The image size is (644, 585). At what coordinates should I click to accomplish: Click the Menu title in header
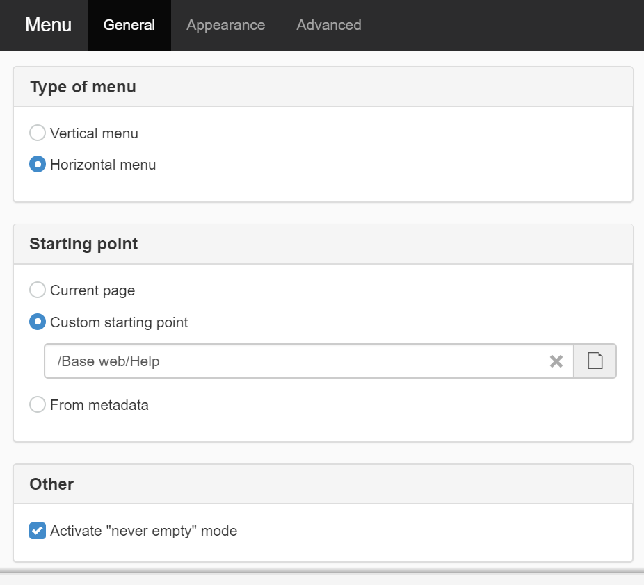point(48,25)
